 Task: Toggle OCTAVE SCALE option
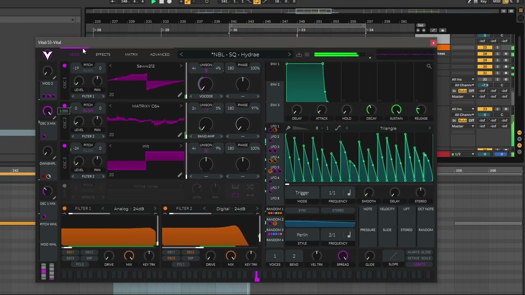tap(419, 258)
